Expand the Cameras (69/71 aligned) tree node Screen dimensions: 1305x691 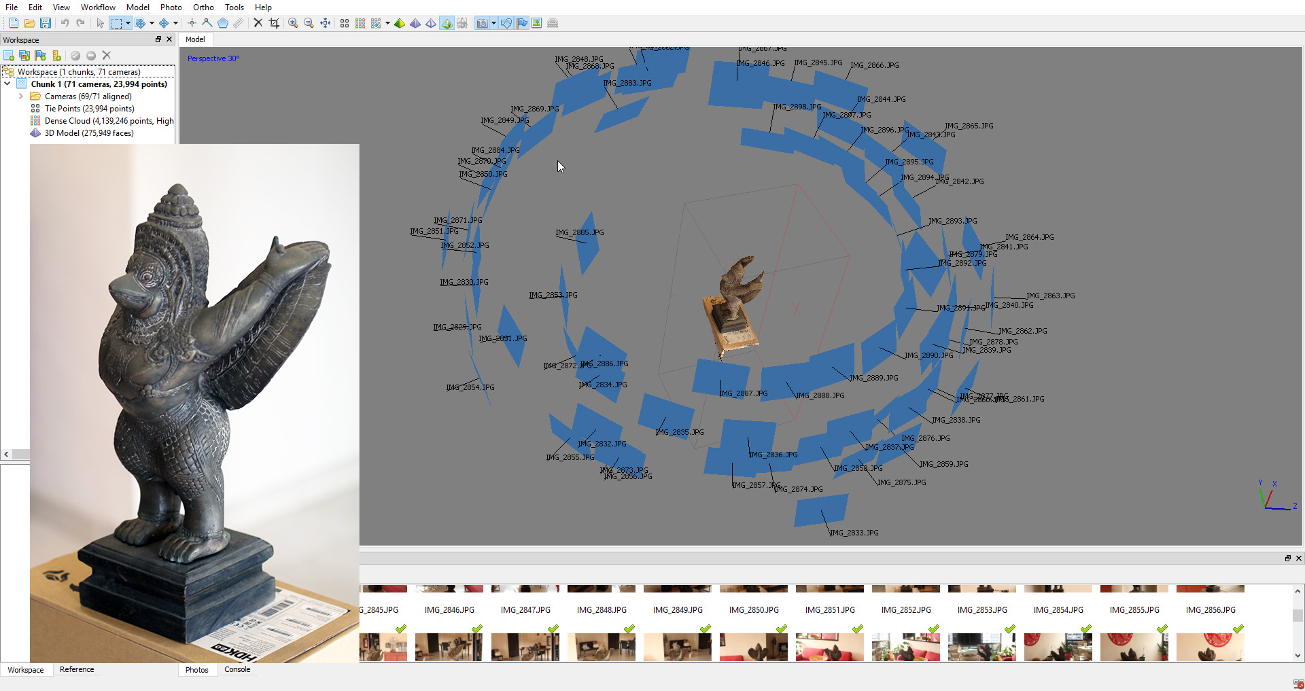[x=21, y=96]
